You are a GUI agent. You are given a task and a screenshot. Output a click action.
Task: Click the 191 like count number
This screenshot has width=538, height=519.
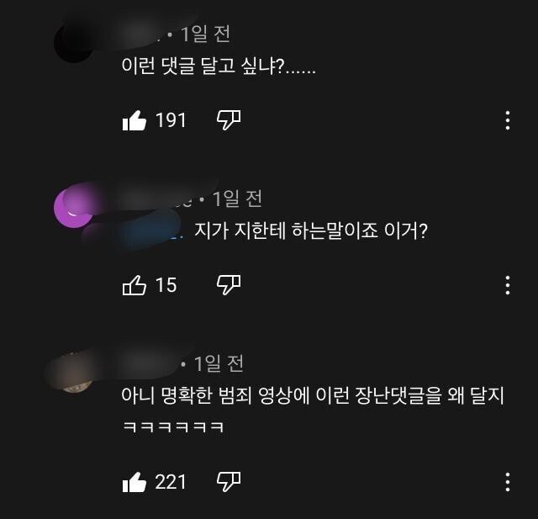(x=171, y=120)
